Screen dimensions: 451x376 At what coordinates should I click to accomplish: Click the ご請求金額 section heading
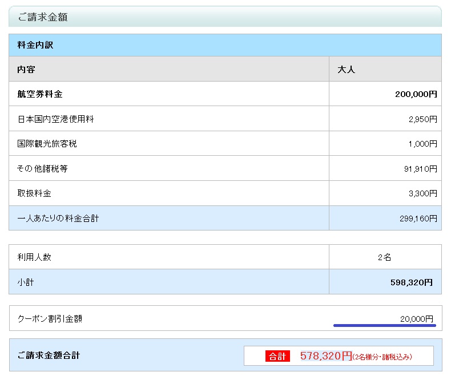click(43, 17)
